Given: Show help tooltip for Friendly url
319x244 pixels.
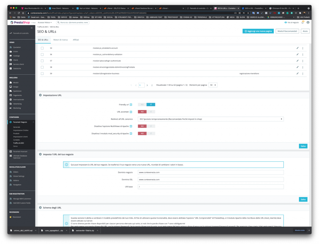Looking at the screenshot, I should (131, 105).
